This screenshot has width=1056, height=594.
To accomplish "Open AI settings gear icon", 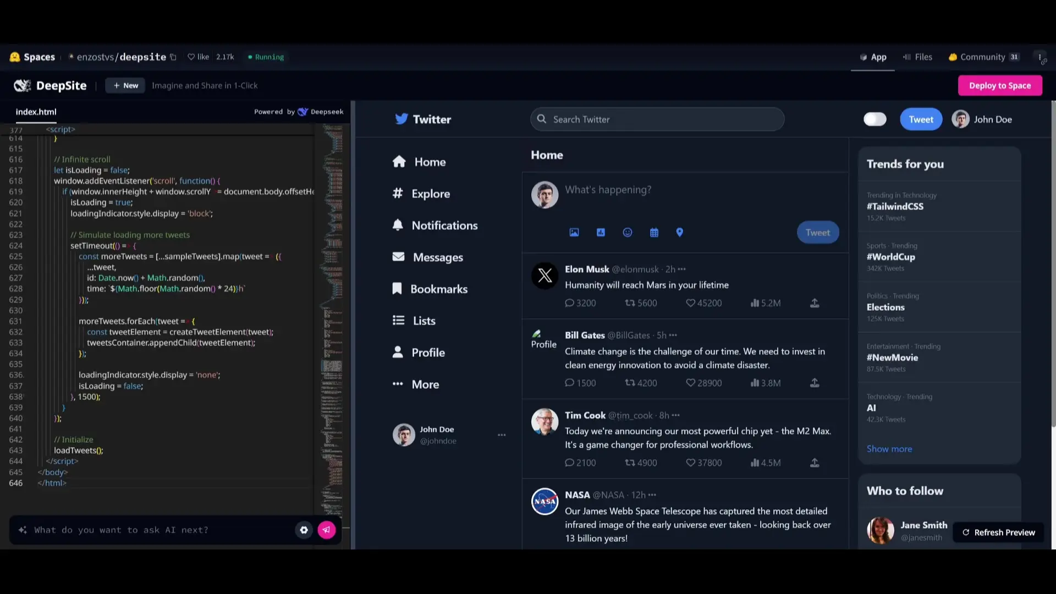I will pos(304,530).
